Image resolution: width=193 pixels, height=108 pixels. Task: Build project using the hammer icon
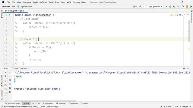point(140,7)
